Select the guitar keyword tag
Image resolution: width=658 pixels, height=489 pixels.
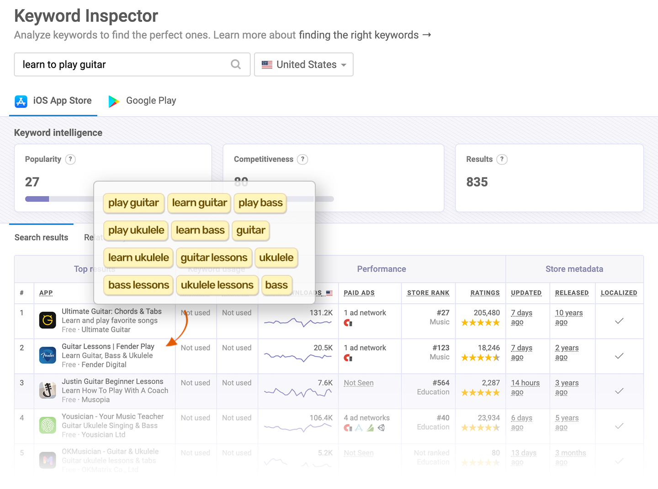click(x=251, y=230)
